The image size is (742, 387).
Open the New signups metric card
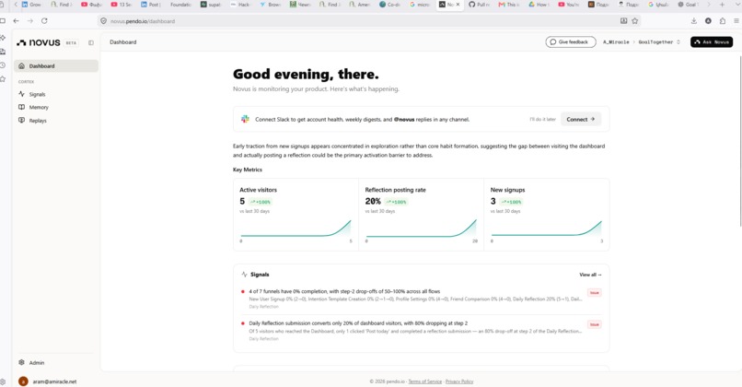pos(547,215)
